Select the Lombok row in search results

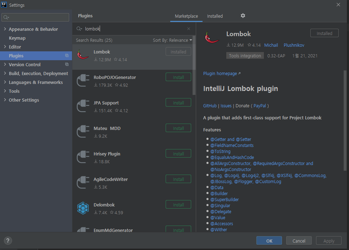132,57
